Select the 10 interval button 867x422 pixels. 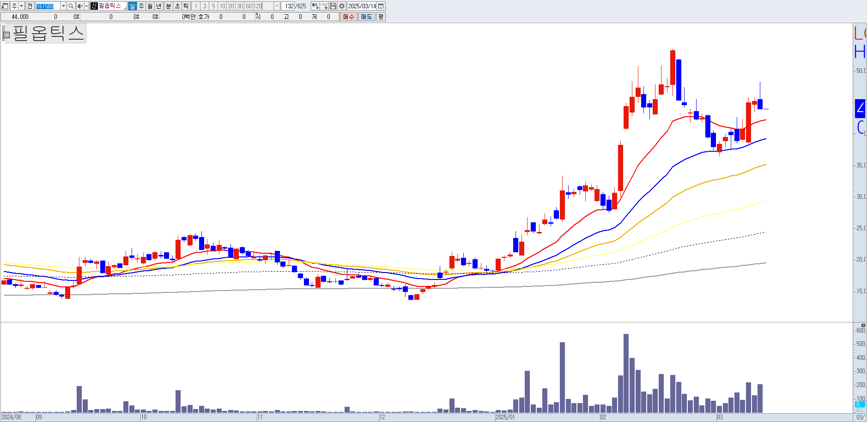point(222,6)
